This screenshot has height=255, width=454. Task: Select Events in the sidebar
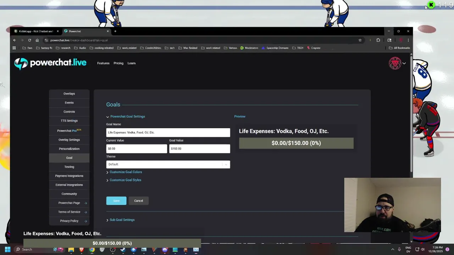(69, 103)
